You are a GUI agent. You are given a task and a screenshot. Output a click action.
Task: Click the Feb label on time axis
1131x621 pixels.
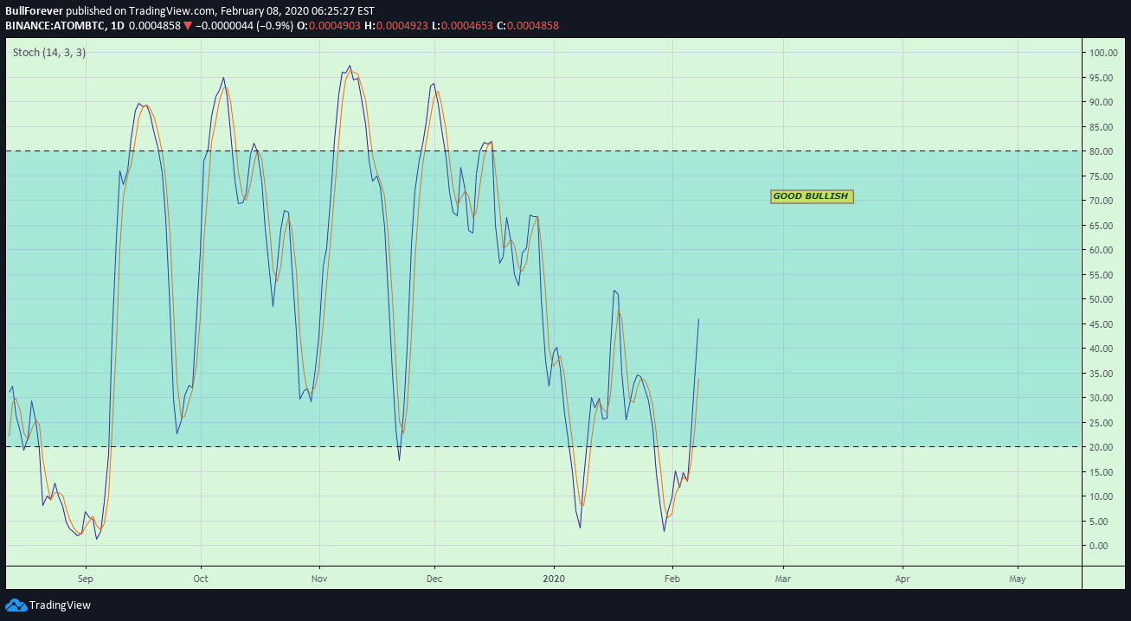[x=672, y=578]
